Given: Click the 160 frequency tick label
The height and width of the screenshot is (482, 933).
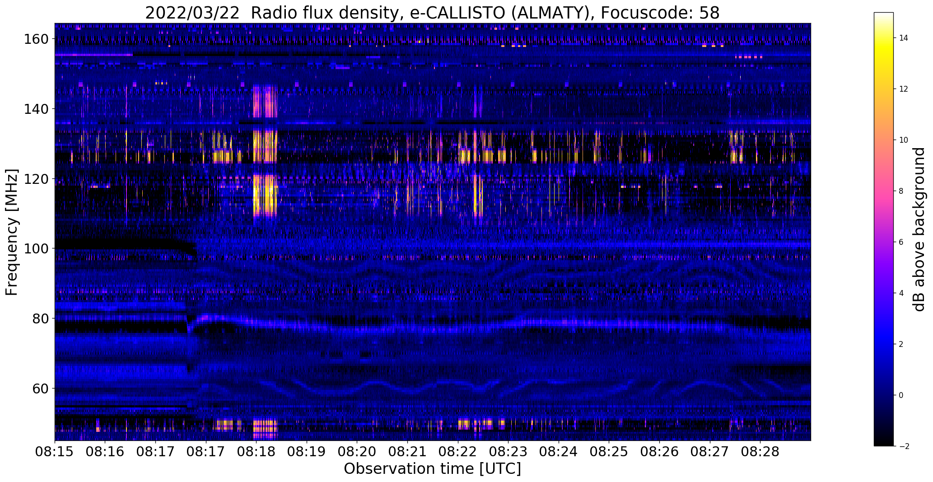Looking at the screenshot, I should point(36,39).
